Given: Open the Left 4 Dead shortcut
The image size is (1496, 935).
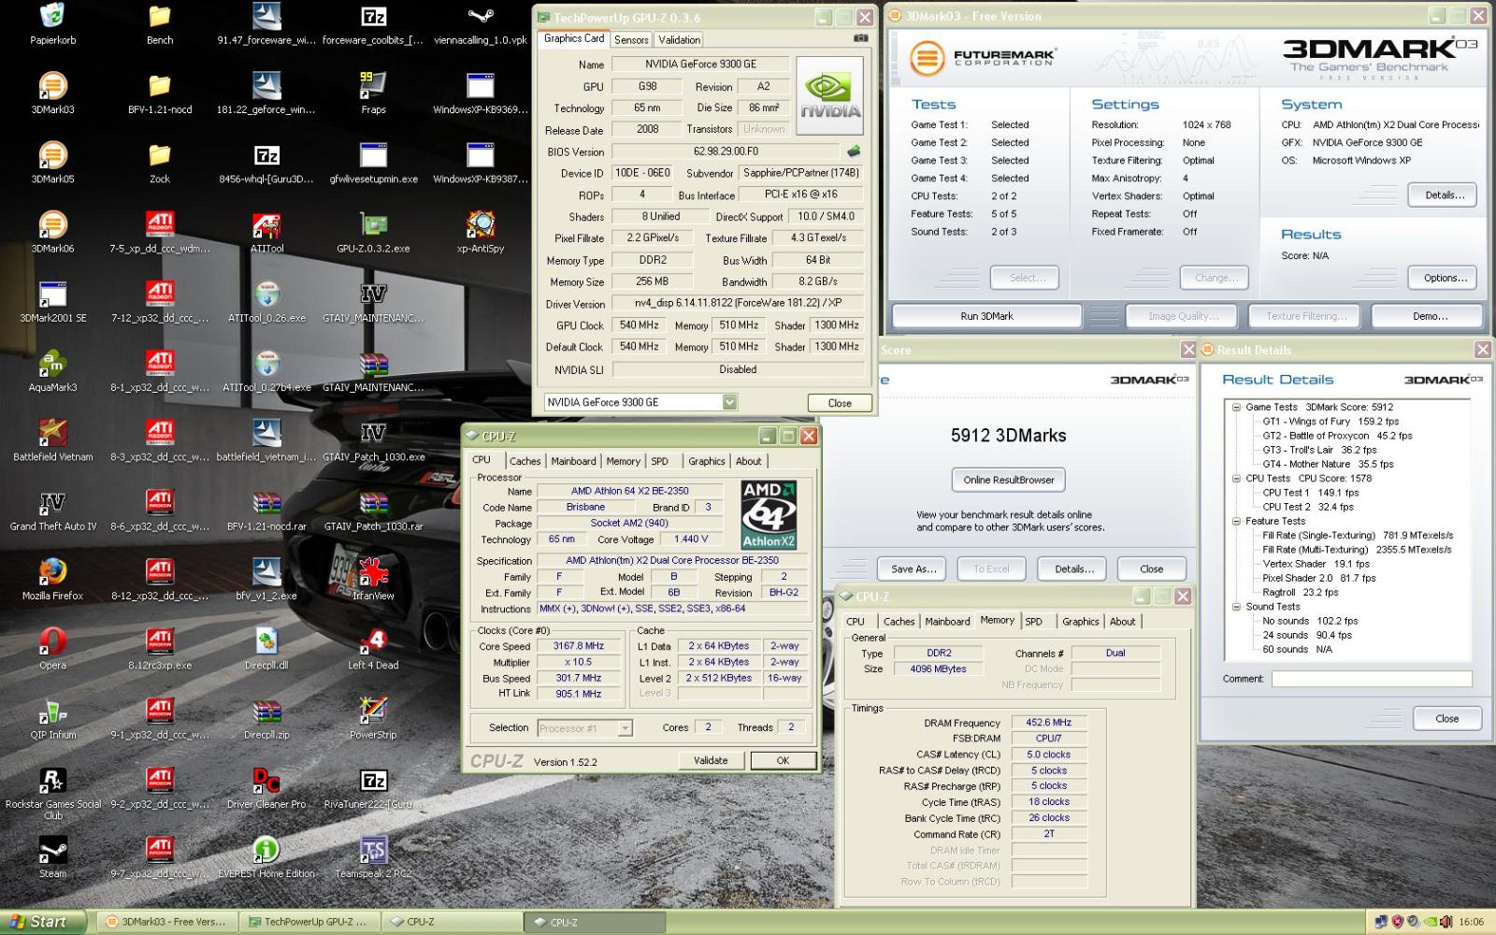Looking at the screenshot, I should tap(373, 642).
